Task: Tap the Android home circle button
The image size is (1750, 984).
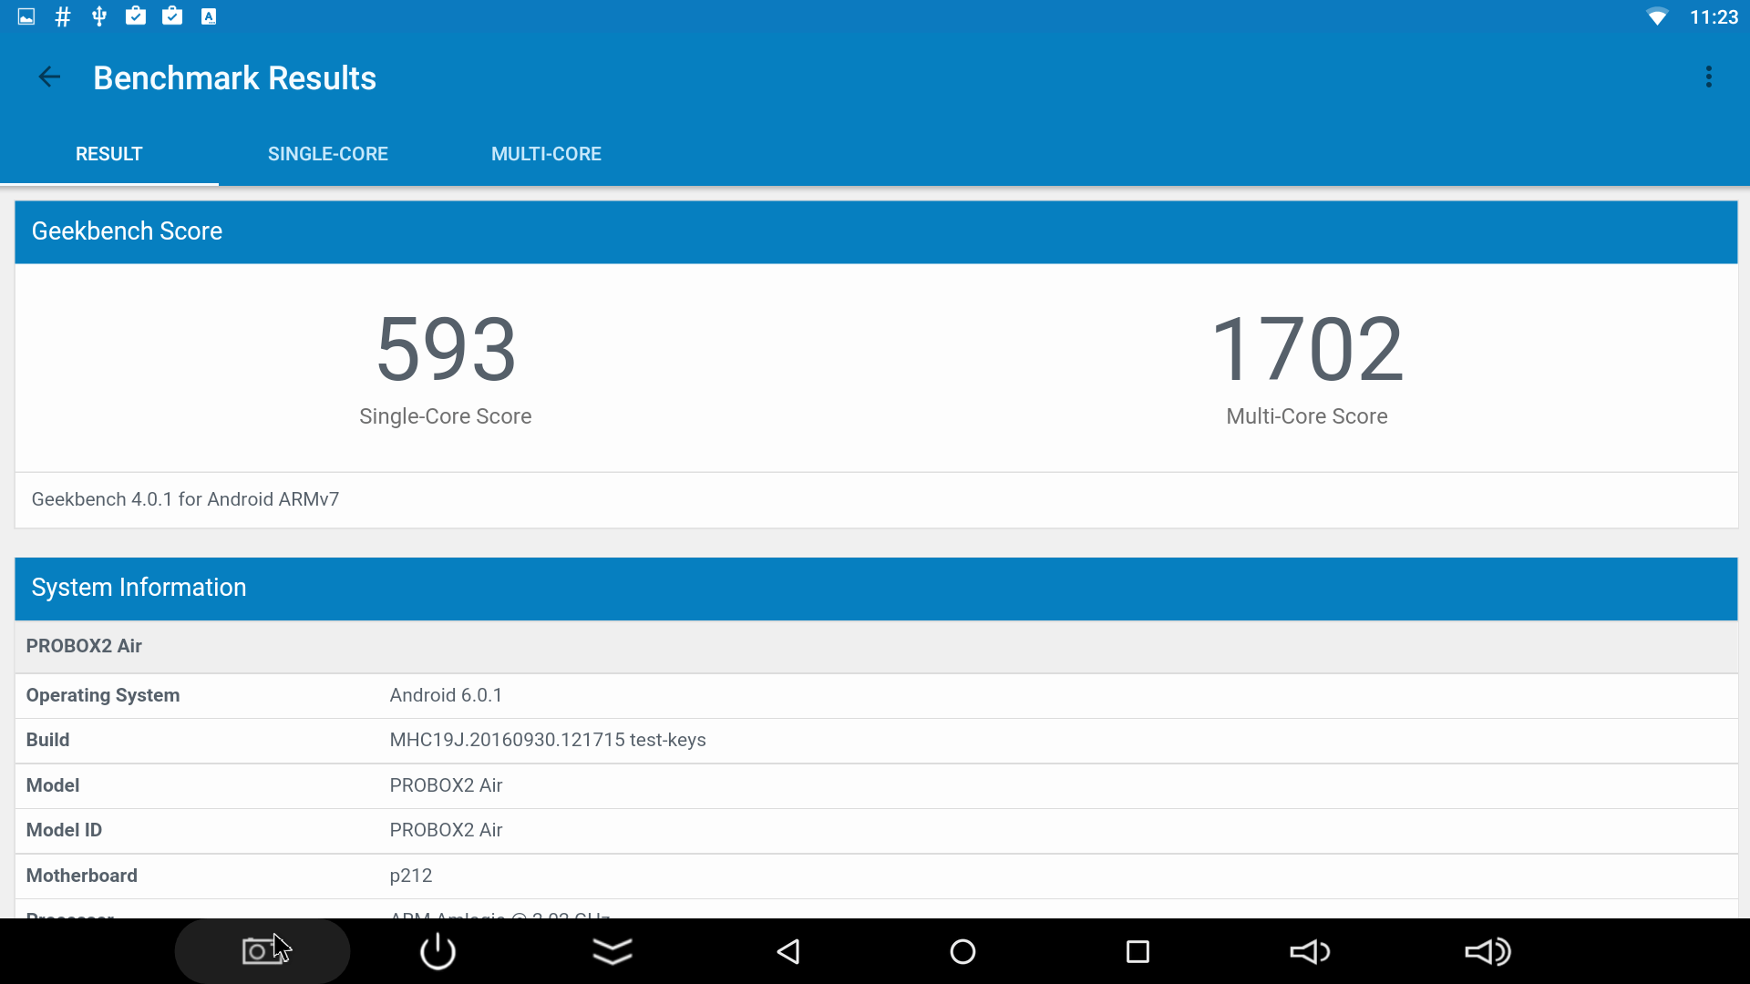Action: pos(962,951)
